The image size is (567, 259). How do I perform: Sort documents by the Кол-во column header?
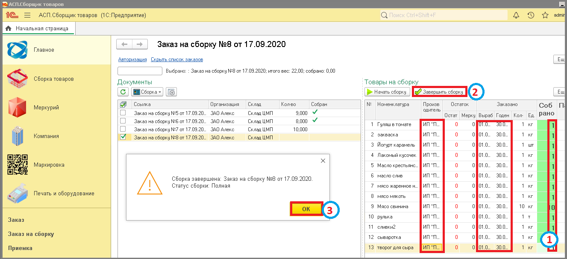[294, 104]
